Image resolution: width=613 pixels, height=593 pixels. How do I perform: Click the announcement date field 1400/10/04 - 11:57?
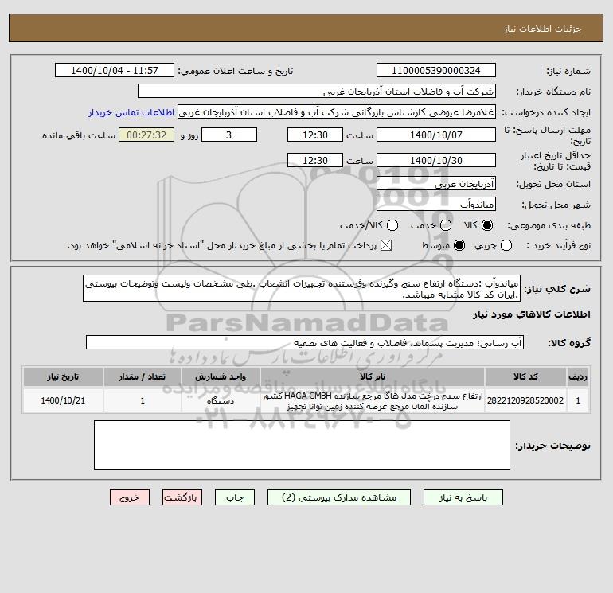[115, 70]
